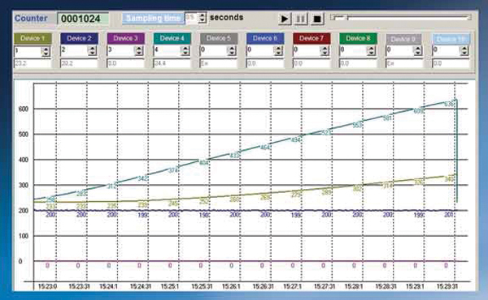The image size is (488, 300).
Task: Click the purple Device 3 label
Action: tap(126, 38)
